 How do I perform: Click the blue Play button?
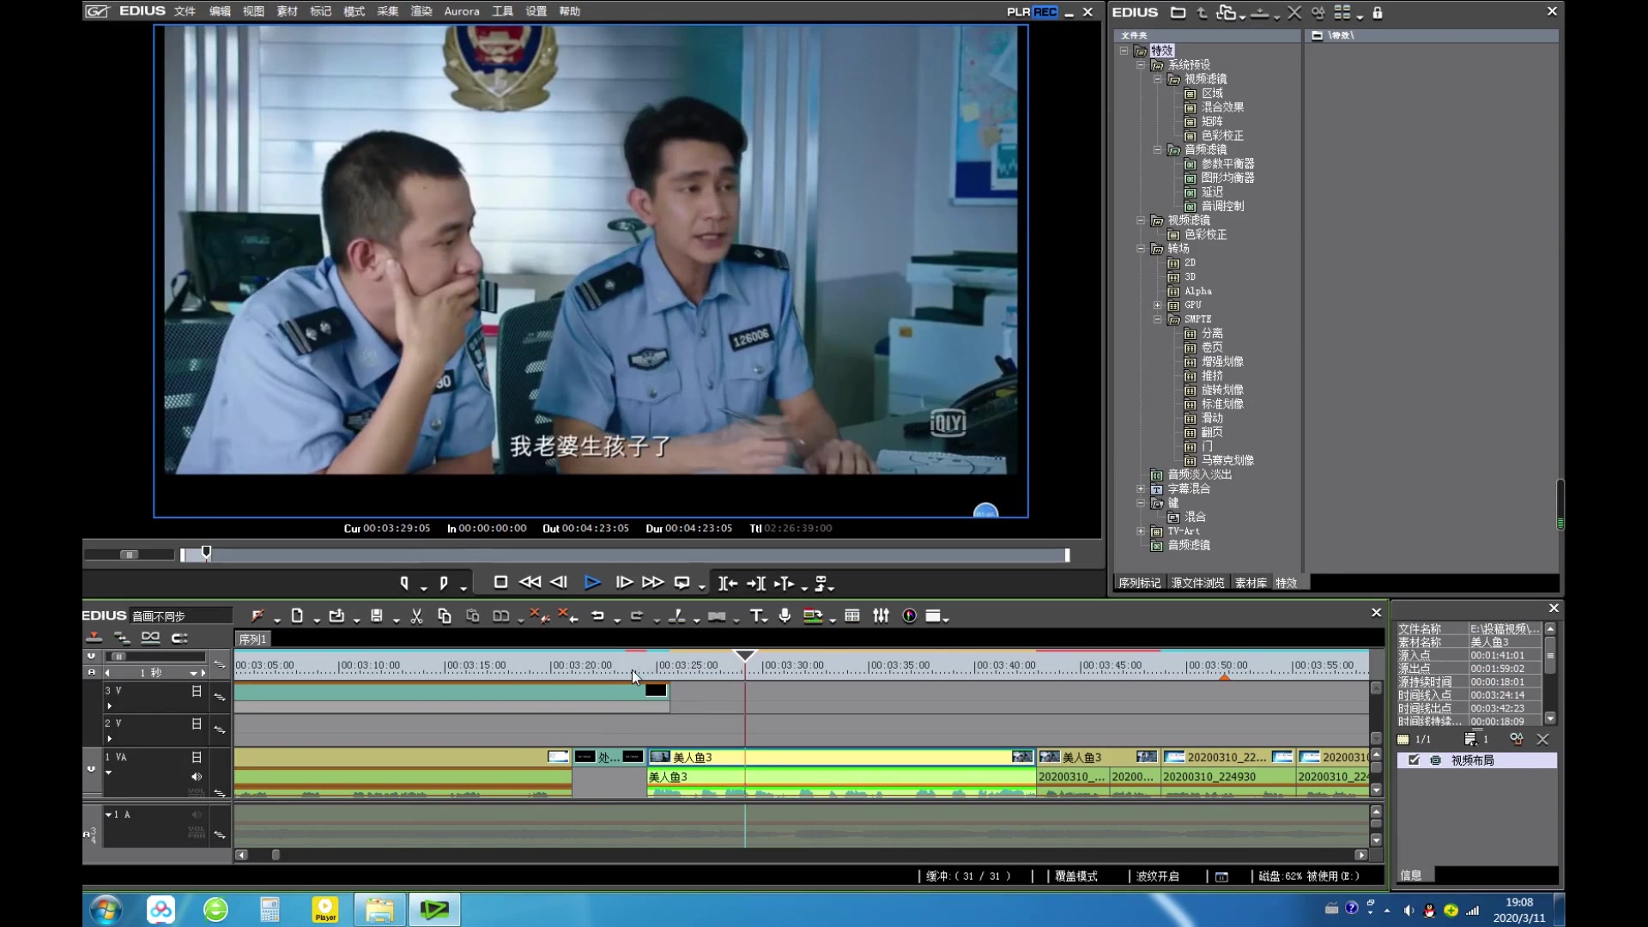(592, 582)
